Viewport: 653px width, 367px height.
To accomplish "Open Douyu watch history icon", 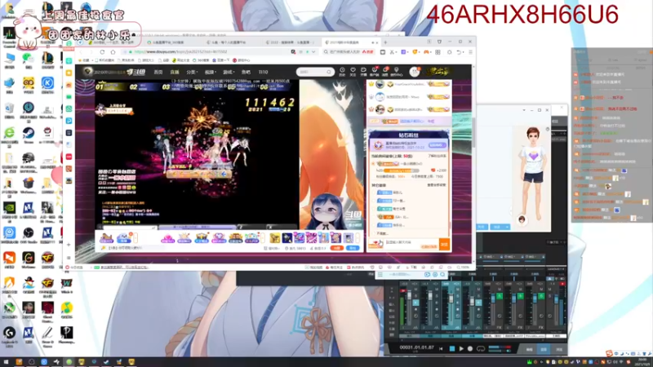I will pyautogui.click(x=342, y=72).
